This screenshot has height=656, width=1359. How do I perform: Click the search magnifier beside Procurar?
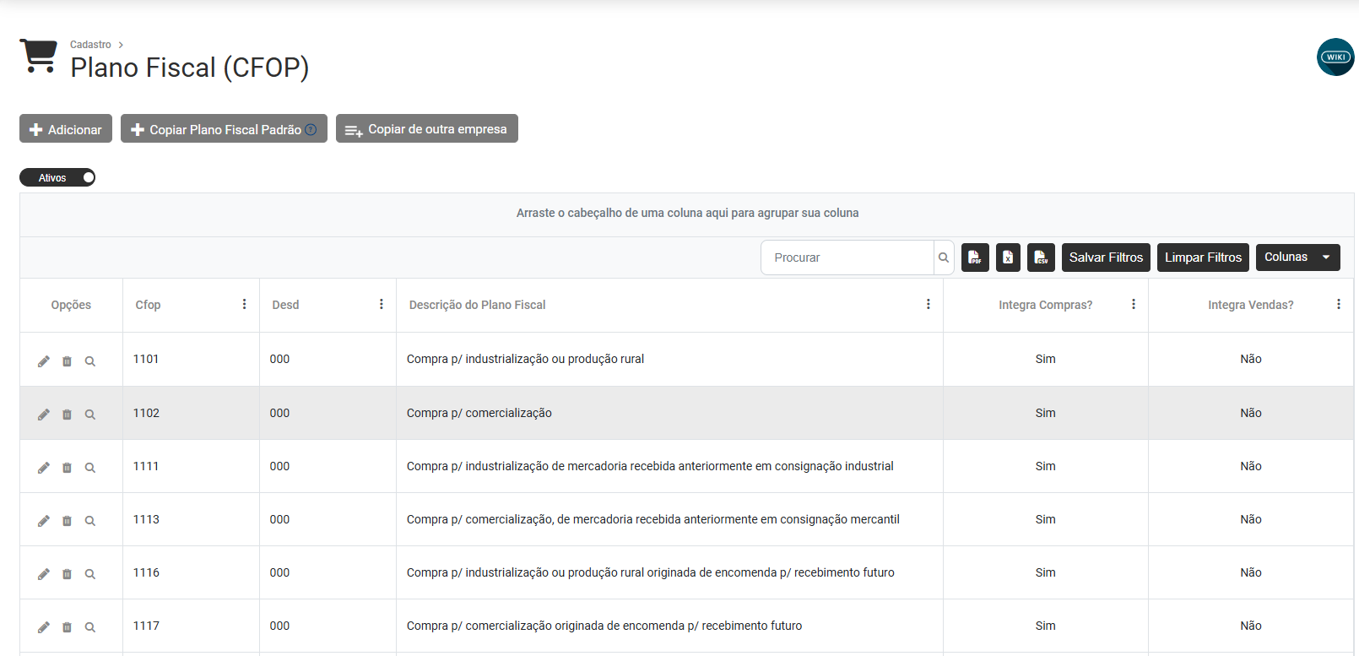click(x=944, y=258)
